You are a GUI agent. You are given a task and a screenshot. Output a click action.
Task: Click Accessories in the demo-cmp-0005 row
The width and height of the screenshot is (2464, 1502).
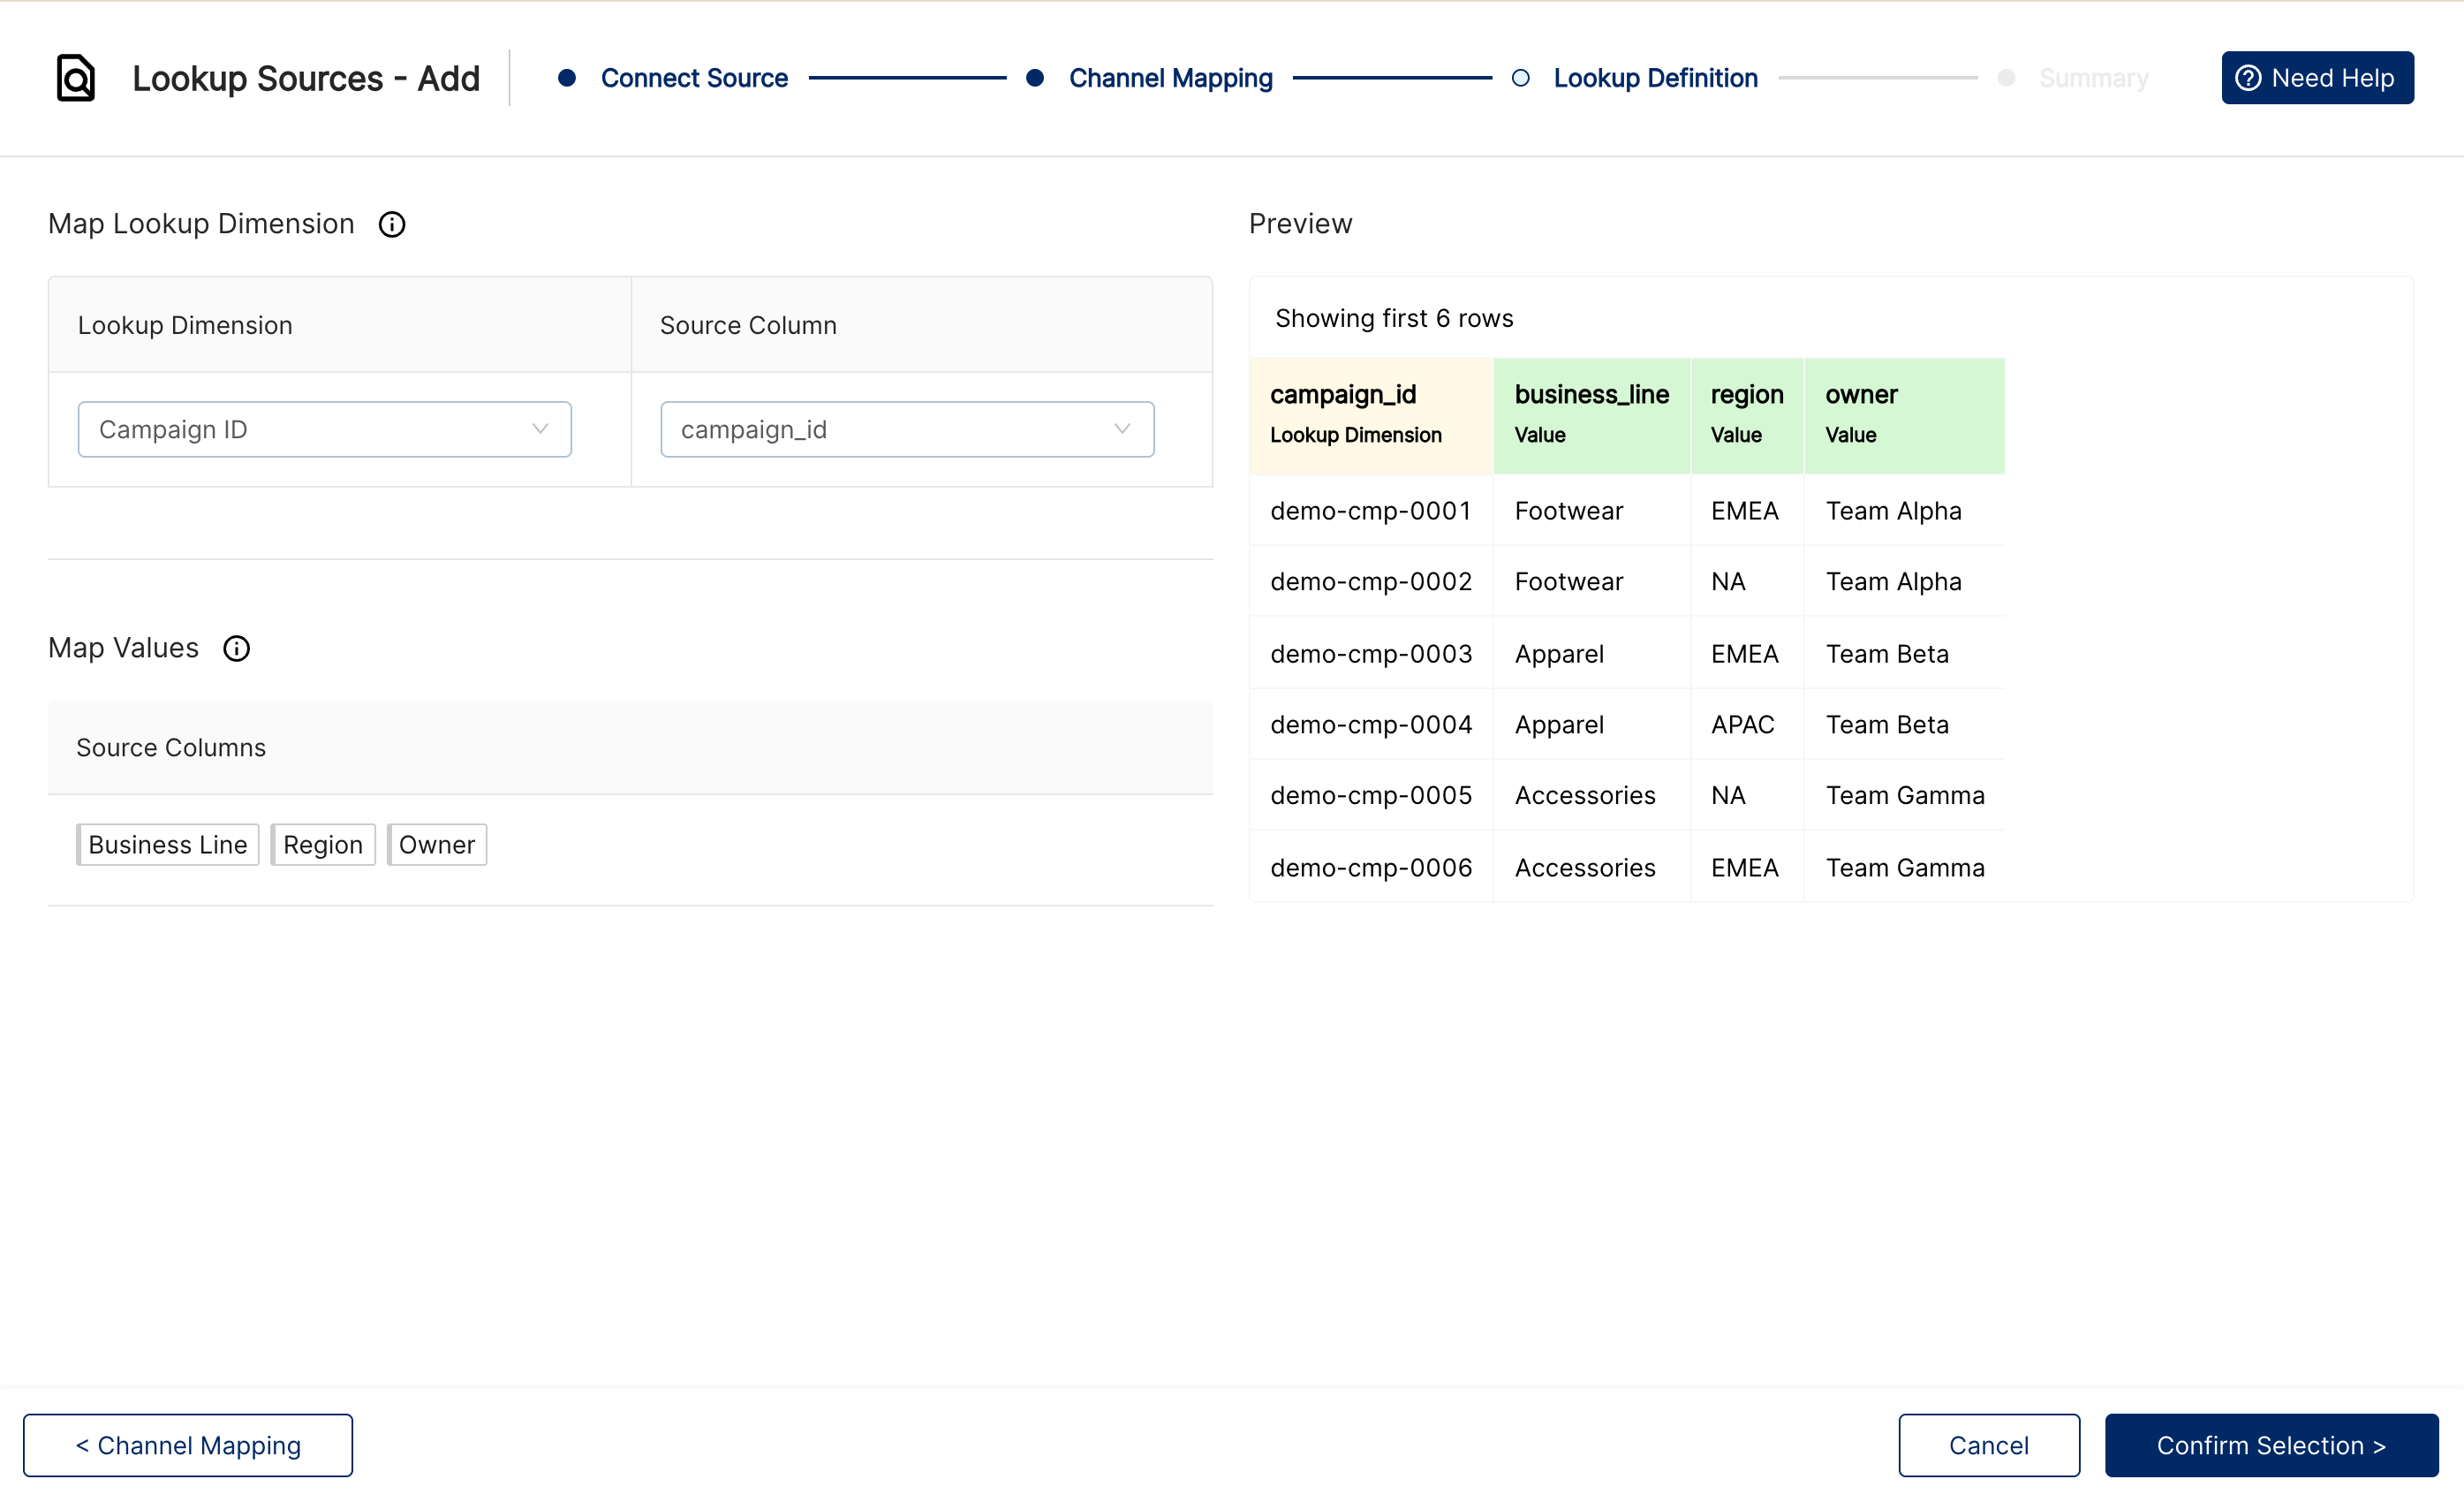pos(1591,795)
